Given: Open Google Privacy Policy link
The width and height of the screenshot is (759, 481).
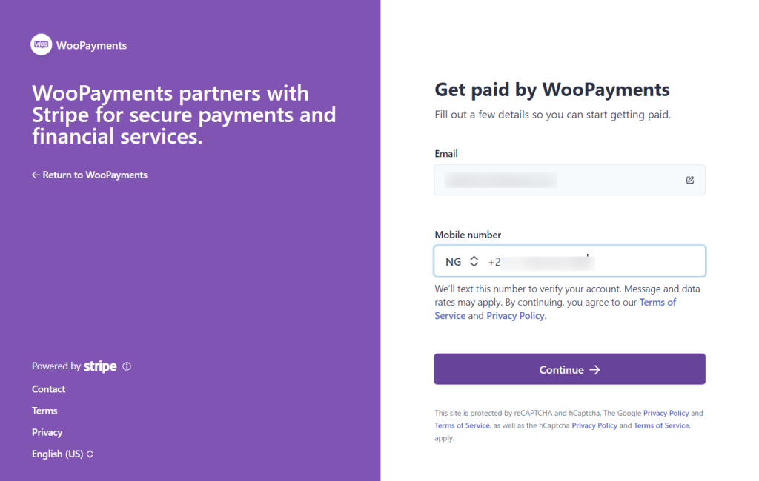Looking at the screenshot, I should 666,413.
